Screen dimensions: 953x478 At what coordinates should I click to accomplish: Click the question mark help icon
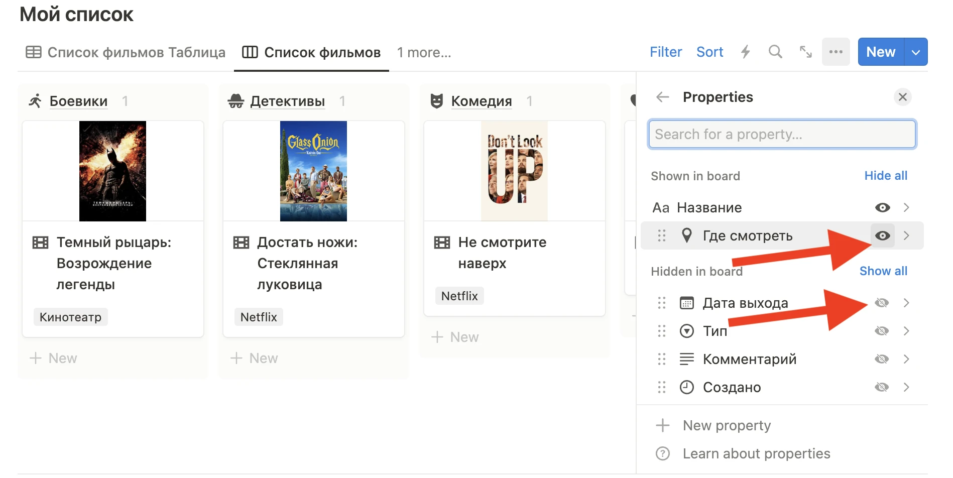tap(663, 453)
